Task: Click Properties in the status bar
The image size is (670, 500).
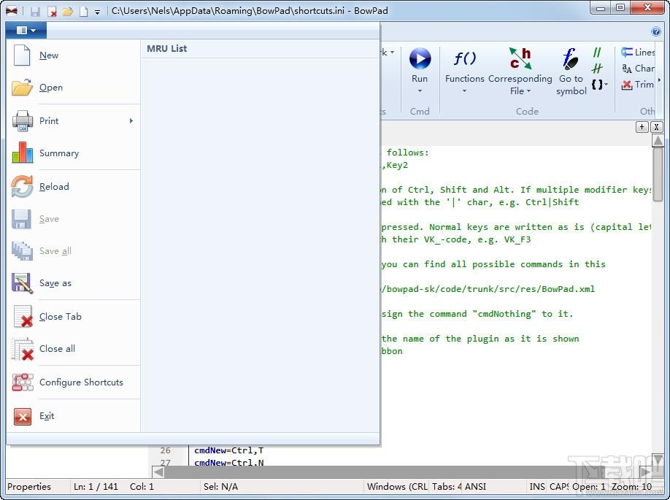Action: tap(29, 487)
